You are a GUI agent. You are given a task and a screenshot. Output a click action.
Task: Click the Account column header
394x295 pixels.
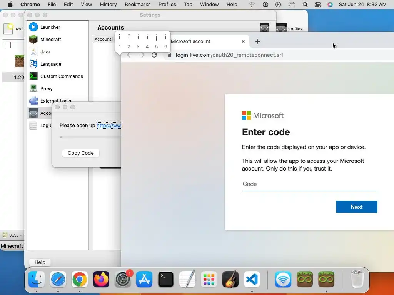103,39
